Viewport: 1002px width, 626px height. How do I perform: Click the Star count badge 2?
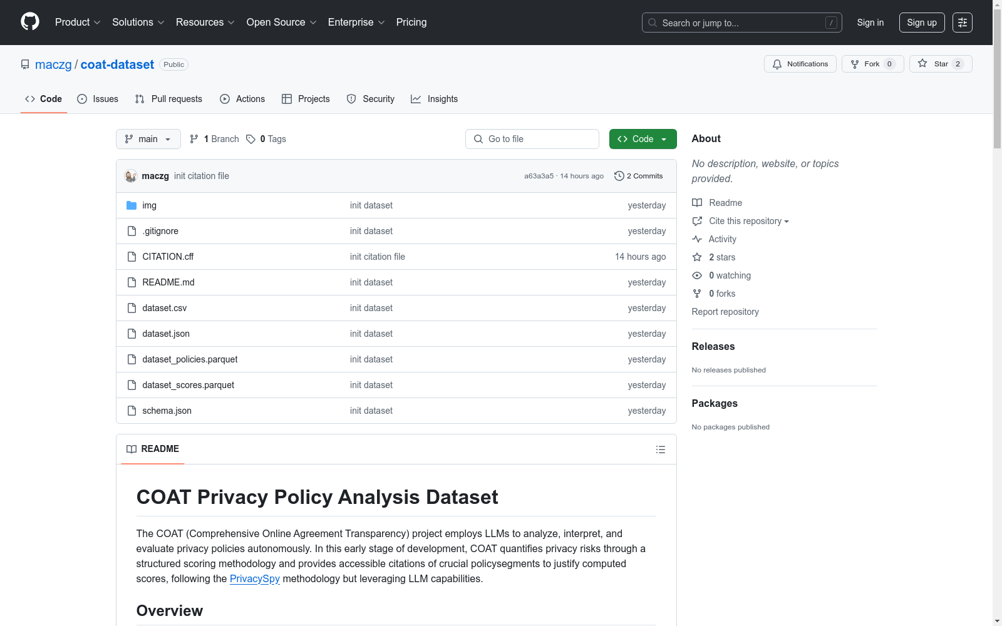[958, 64]
